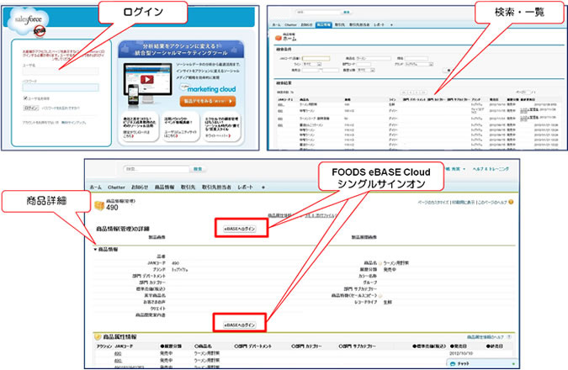Select highlighted 商品情報 tab in search-list window
Image resolution: width=568 pixels, height=370 pixels.
[323, 24]
